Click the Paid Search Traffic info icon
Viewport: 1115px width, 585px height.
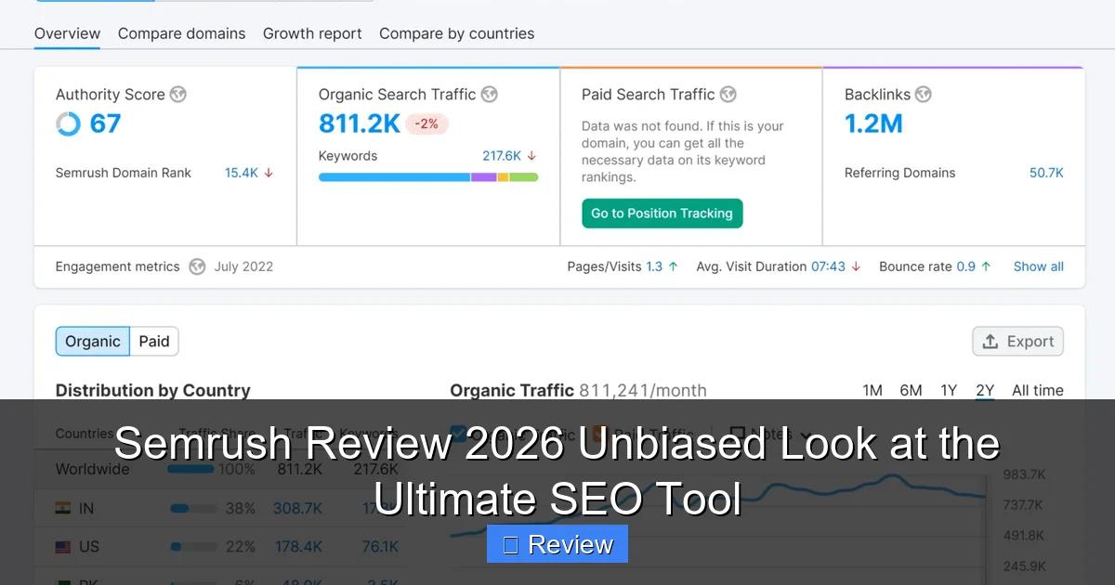[729, 94]
